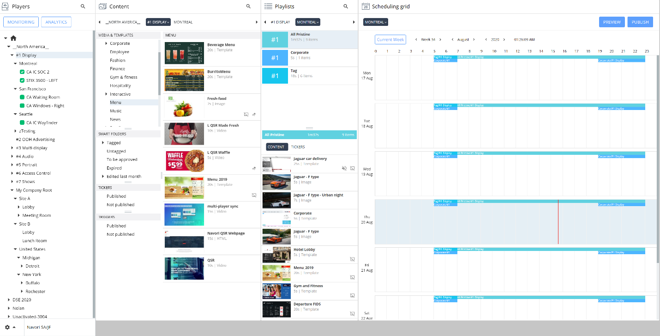Click the home icon in player tree

[x=13, y=38]
